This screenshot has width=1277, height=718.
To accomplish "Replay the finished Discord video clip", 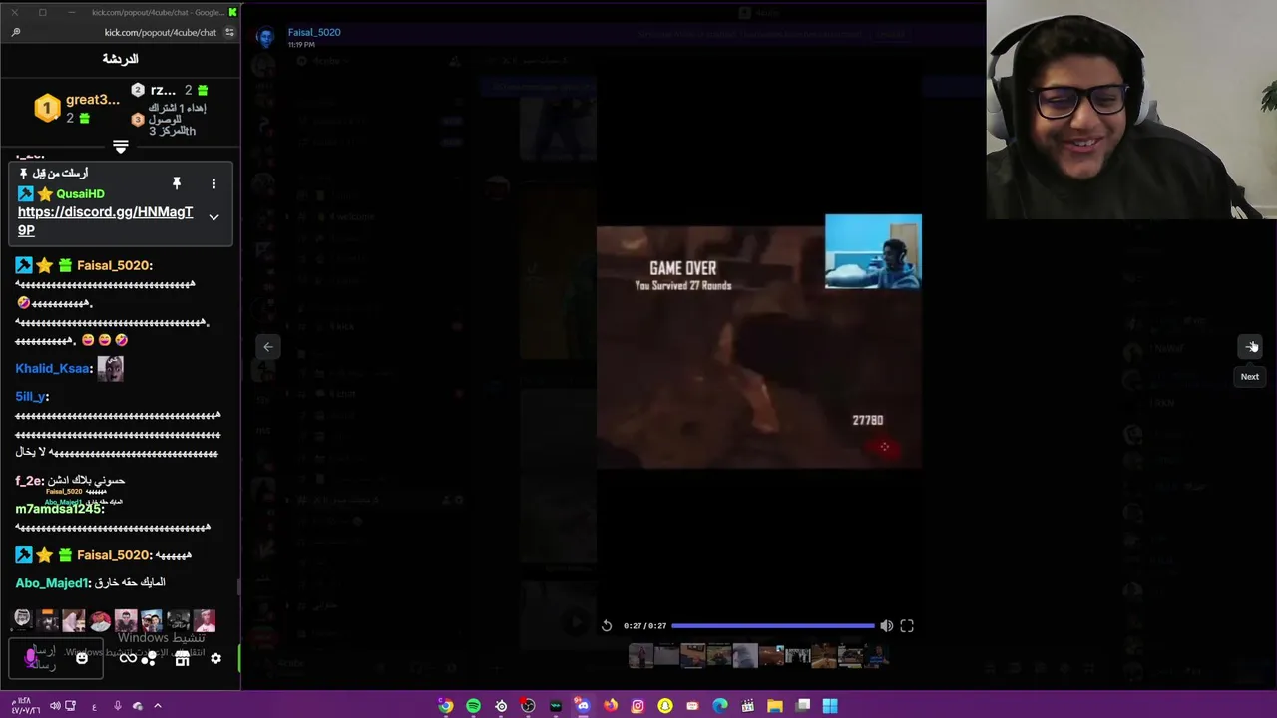I will click(606, 626).
